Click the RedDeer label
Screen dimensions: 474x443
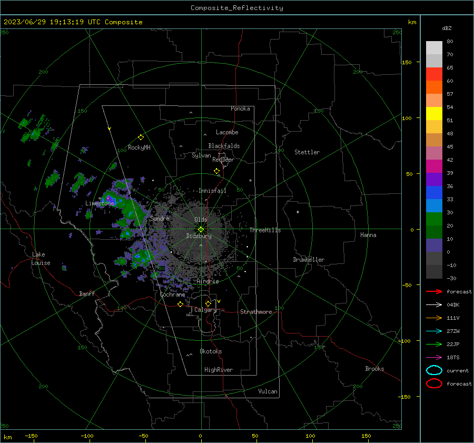click(x=223, y=160)
